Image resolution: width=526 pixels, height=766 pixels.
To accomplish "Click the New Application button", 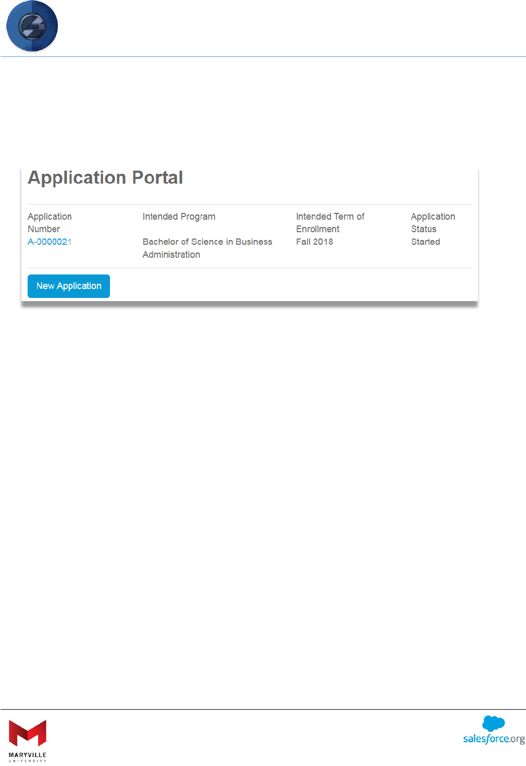I will pyautogui.click(x=69, y=286).
